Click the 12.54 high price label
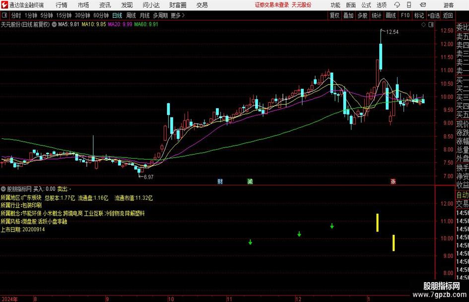Screen dimensions: 469x302 [392, 32]
